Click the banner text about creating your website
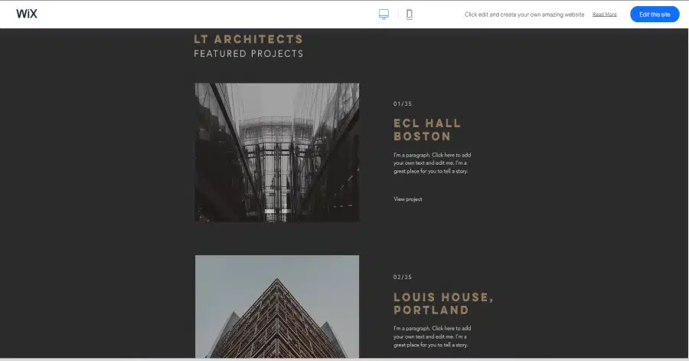 [524, 15]
